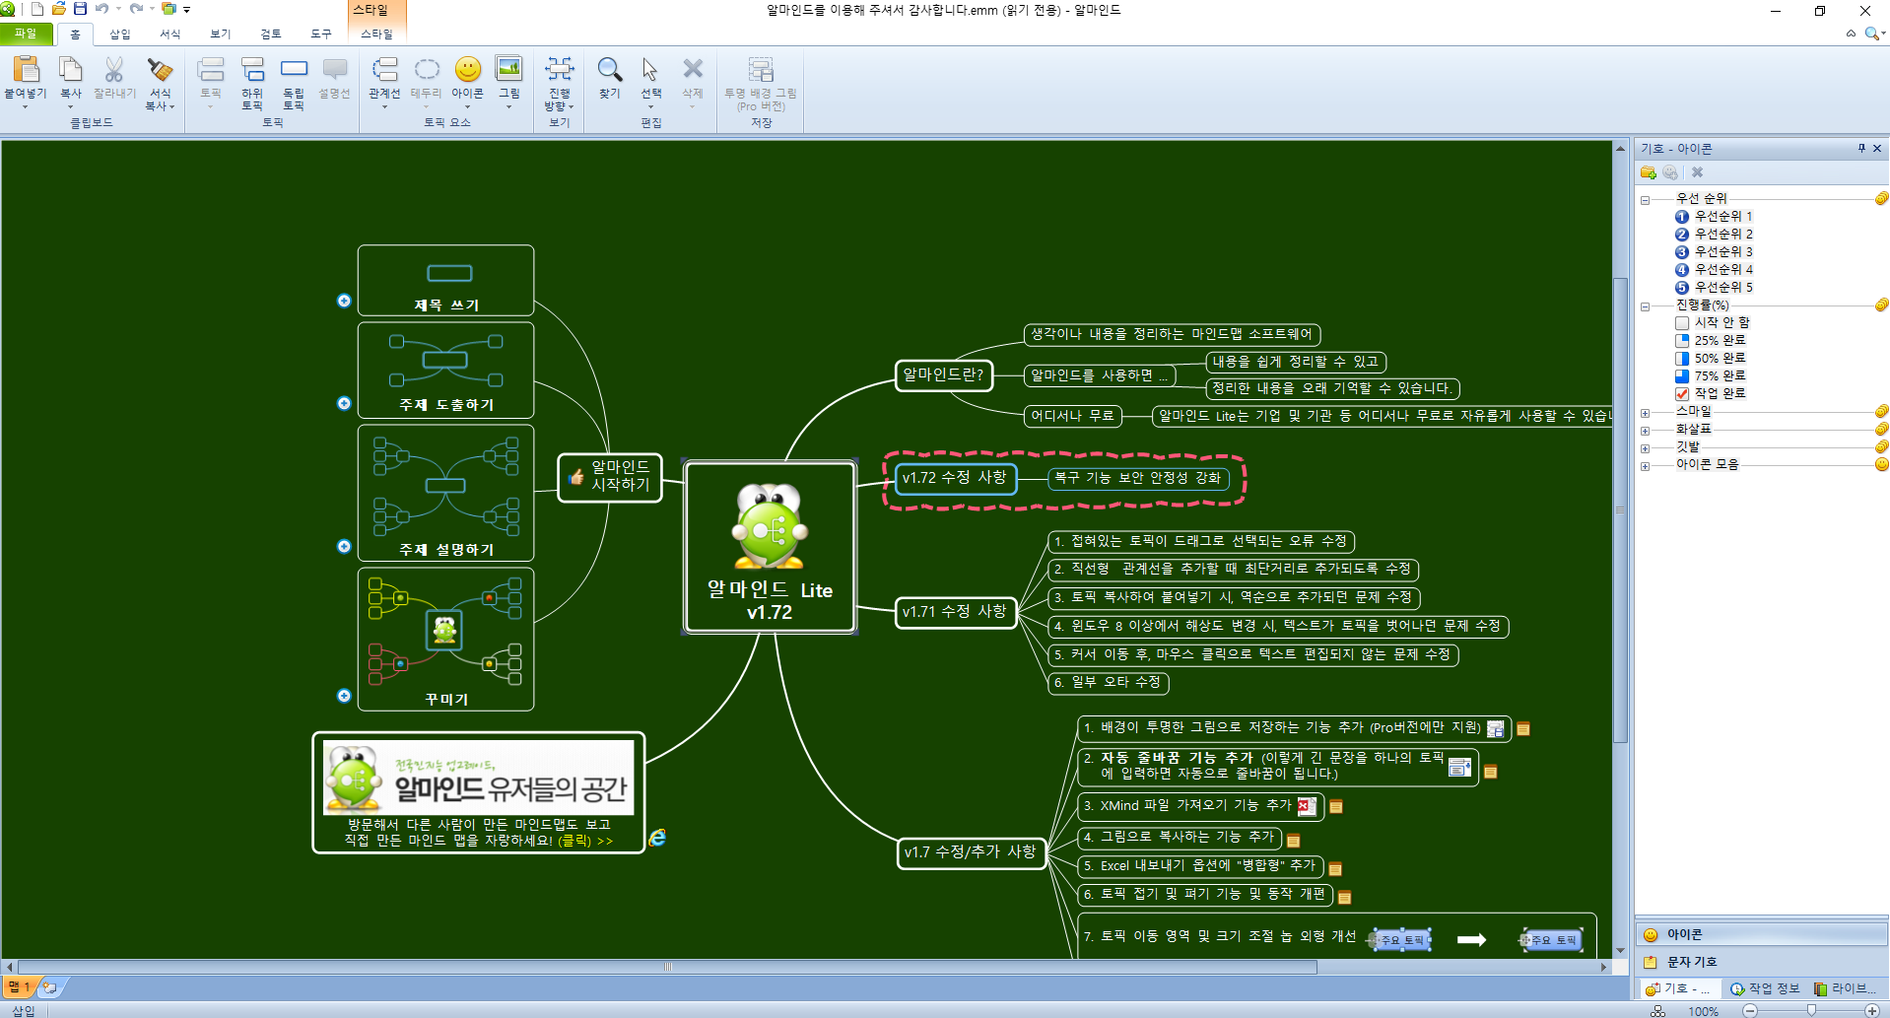This screenshot has height=1018, width=1890.
Task: Select the 'v1.72 수정 사항' topic
Action: [955, 478]
